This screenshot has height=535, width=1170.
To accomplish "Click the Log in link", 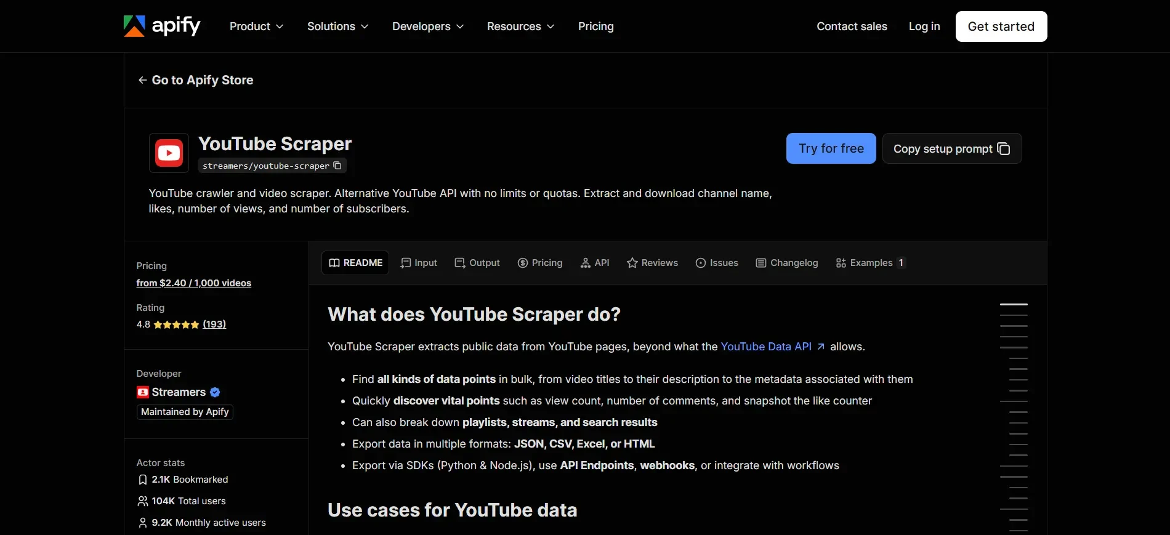I will click(924, 26).
